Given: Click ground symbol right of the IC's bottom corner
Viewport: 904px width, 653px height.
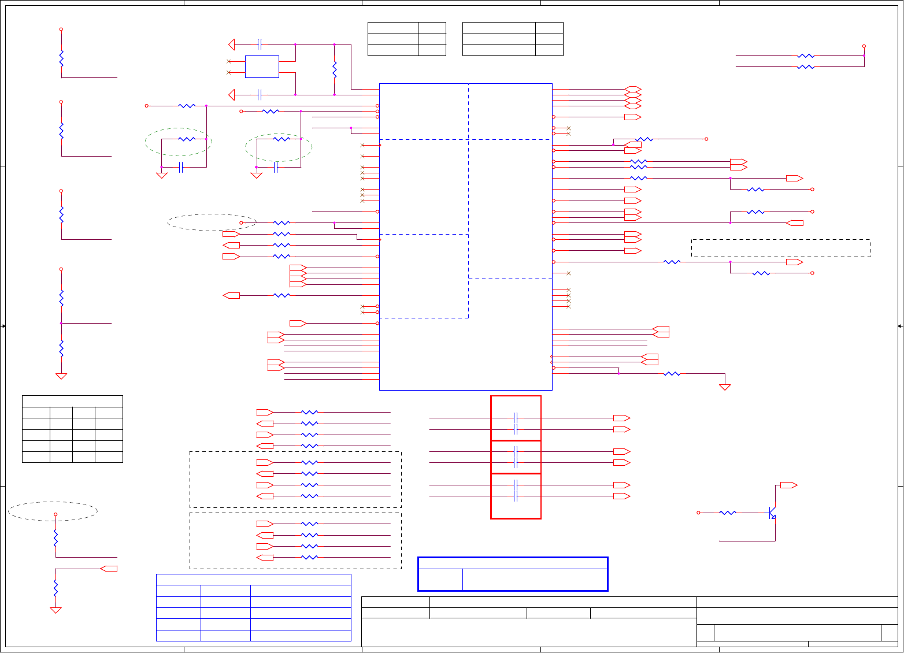Looking at the screenshot, I should point(725,387).
